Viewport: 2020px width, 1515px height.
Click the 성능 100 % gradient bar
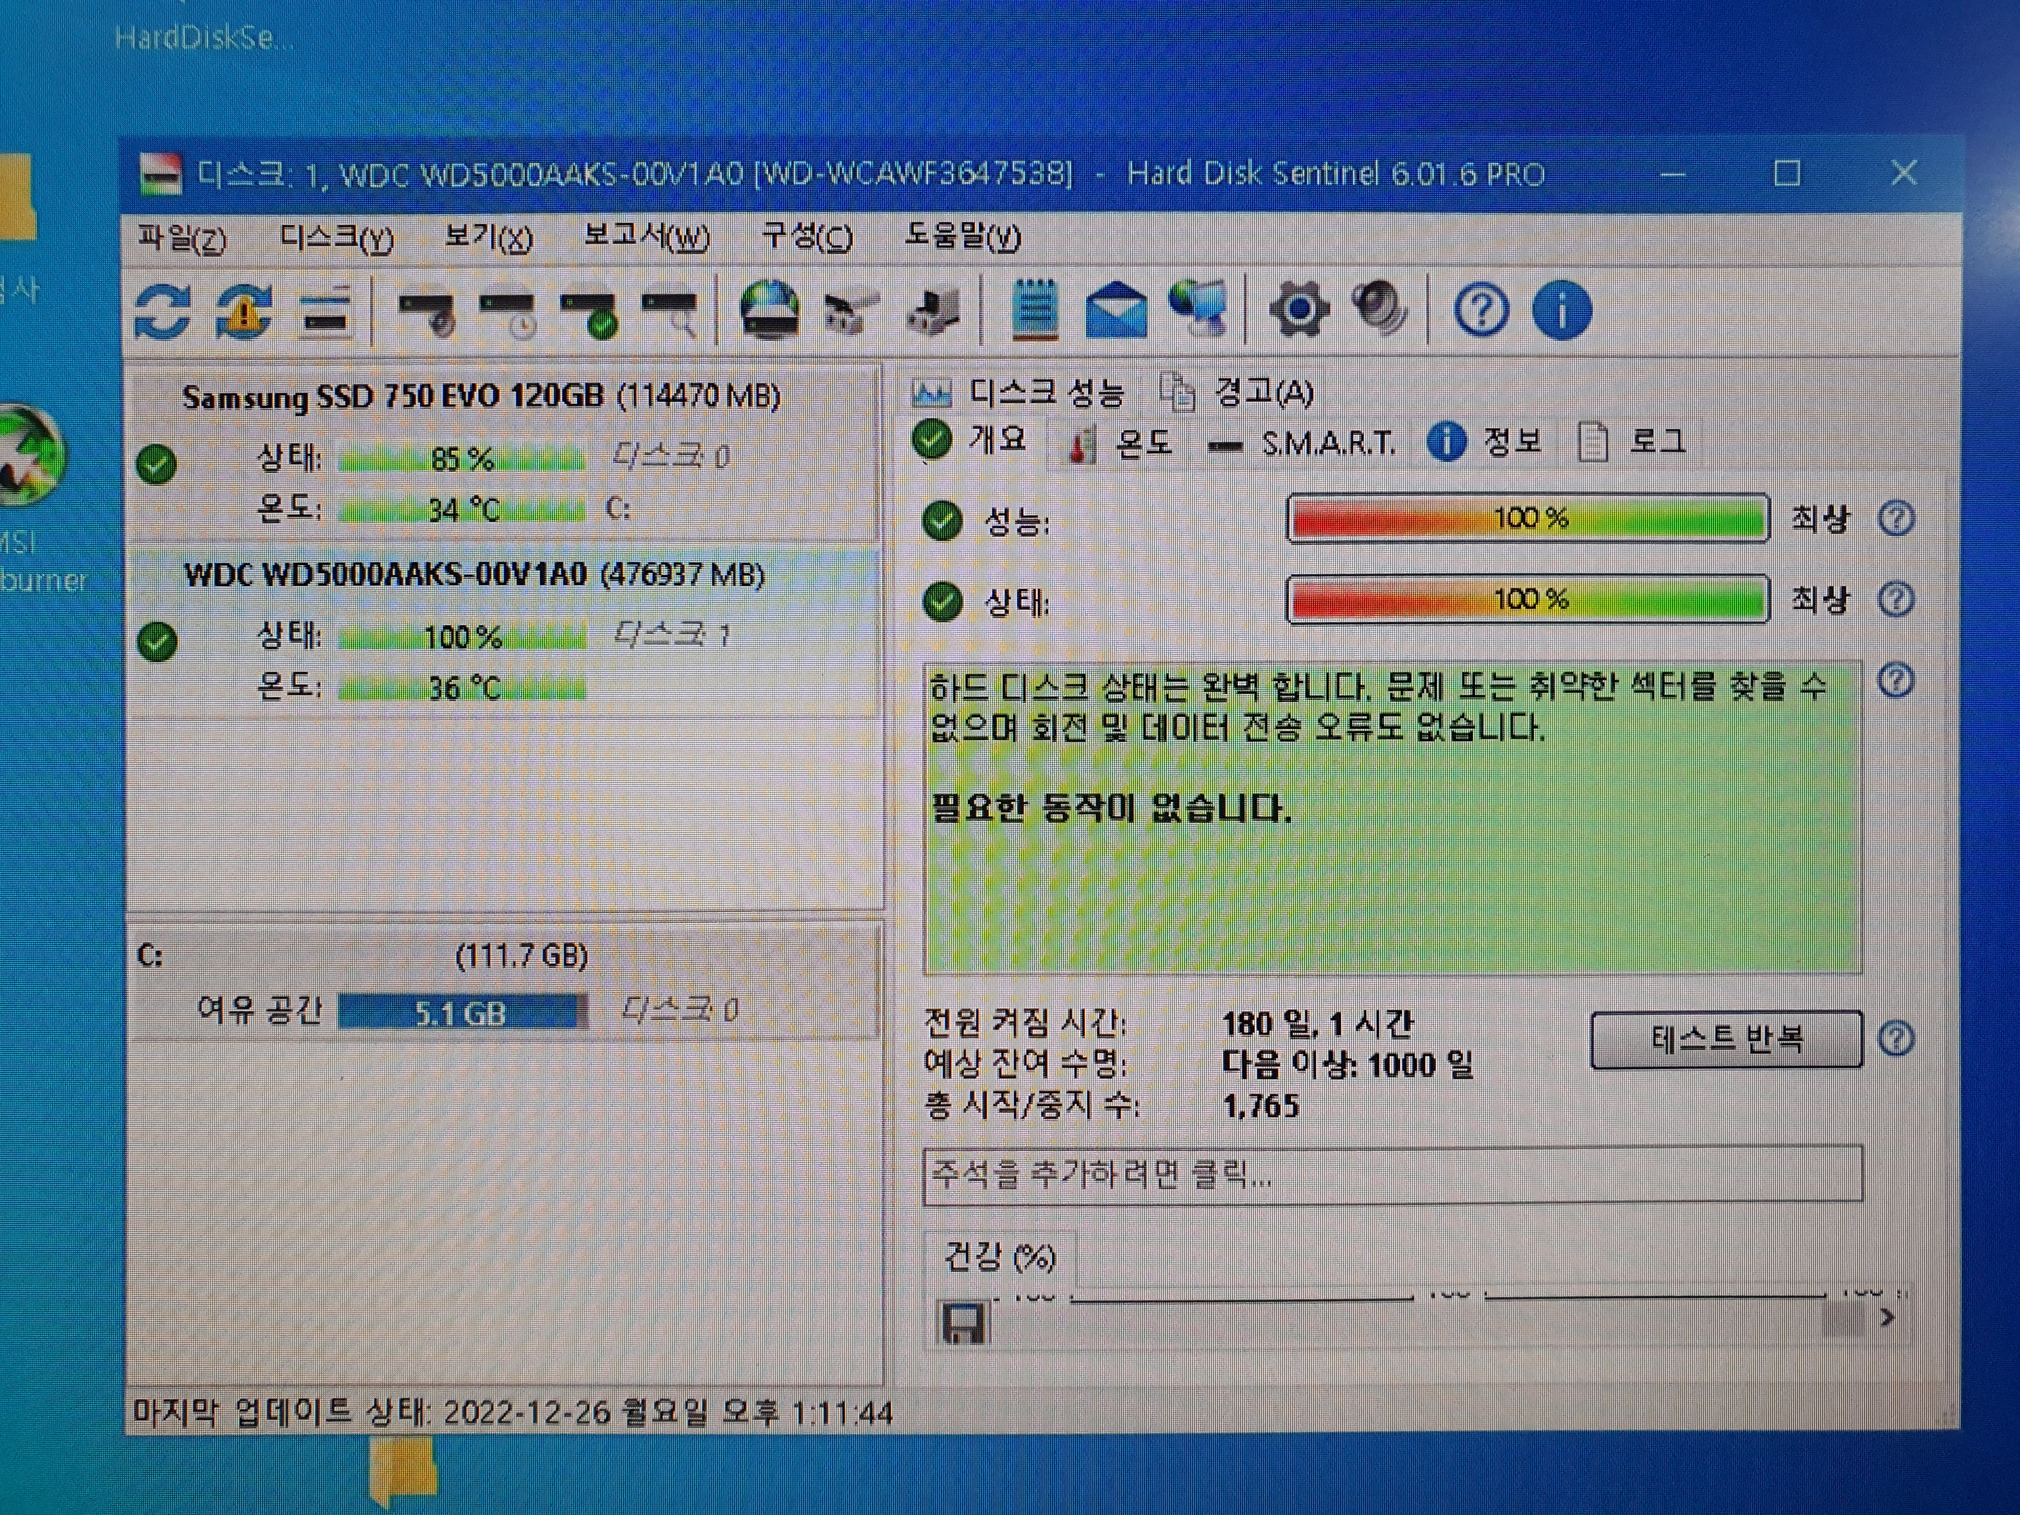(x=1528, y=519)
